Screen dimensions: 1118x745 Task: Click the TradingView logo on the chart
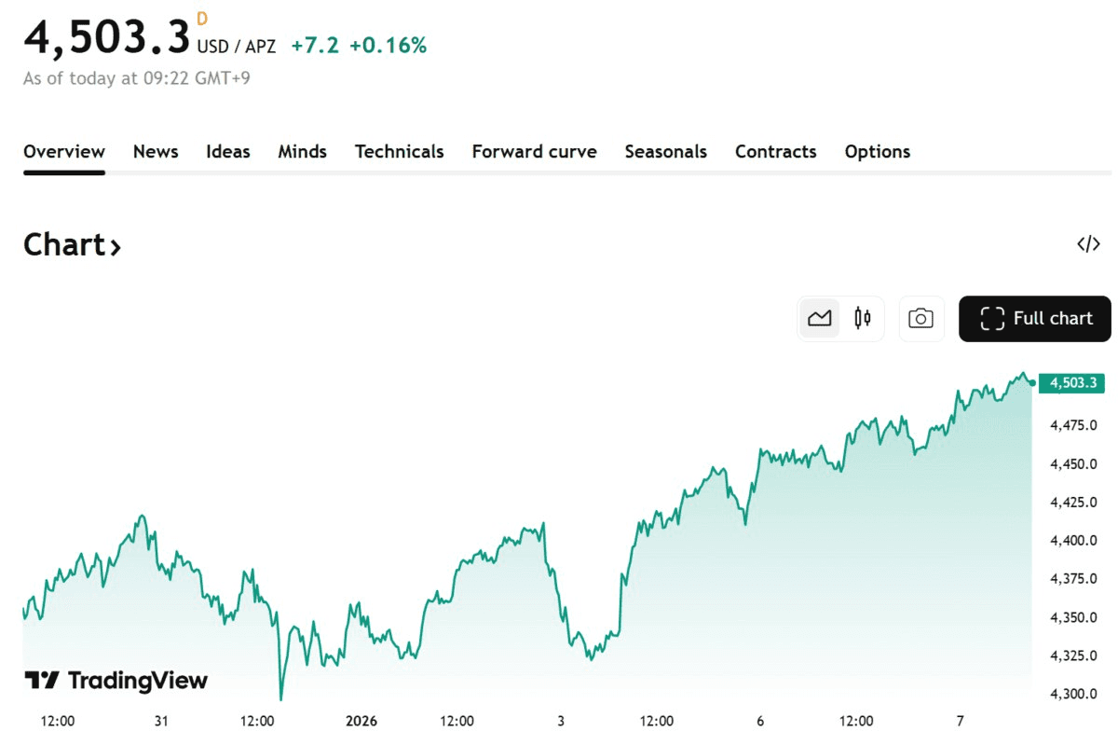(x=116, y=681)
